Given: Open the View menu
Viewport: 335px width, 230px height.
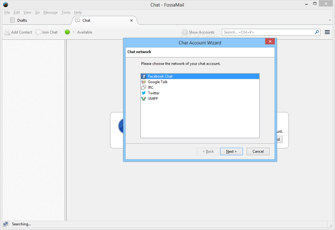Looking at the screenshot, I should (x=27, y=12).
